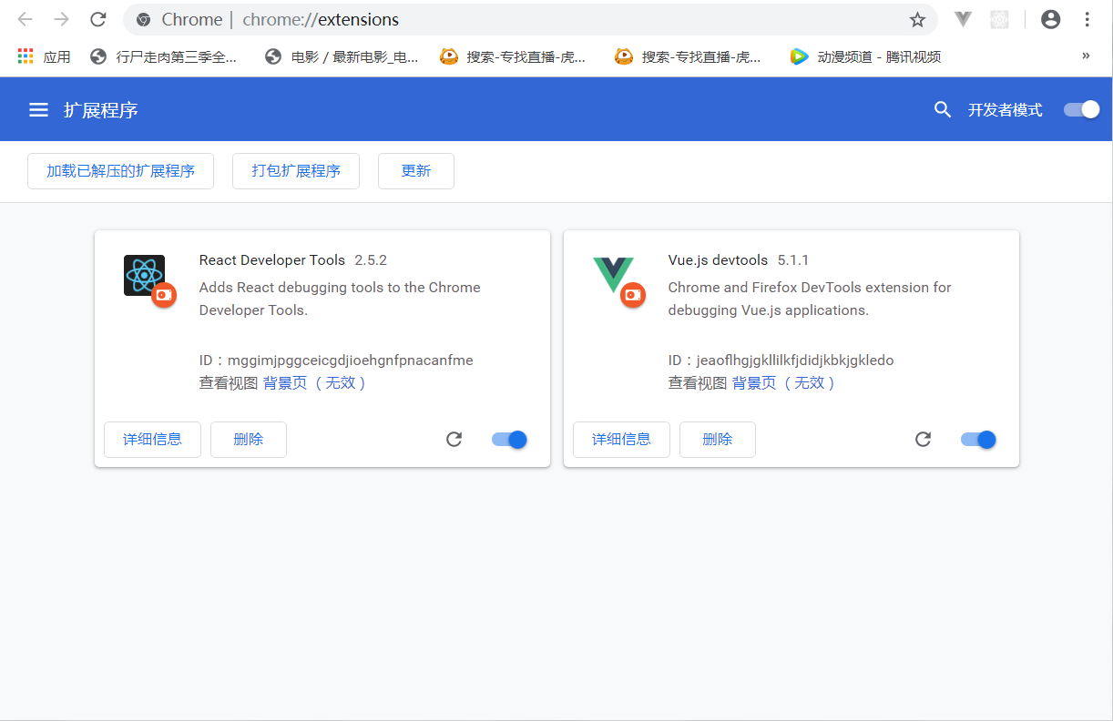This screenshot has width=1113, height=721.
Task: Click the Vue.js devtools logo icon
Action: click(x=613, y=276)
